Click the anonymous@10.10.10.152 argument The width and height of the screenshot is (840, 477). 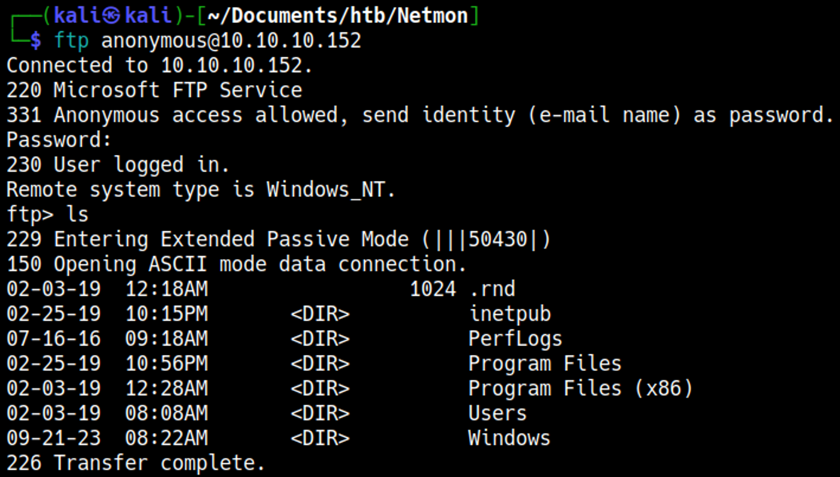click(231, 41)
